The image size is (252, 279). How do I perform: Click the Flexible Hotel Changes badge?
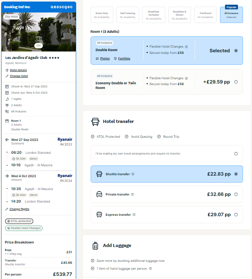24,228
